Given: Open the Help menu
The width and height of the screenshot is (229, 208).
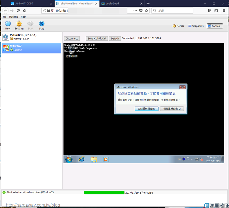Looking at the screenshot, I should 23,17.
